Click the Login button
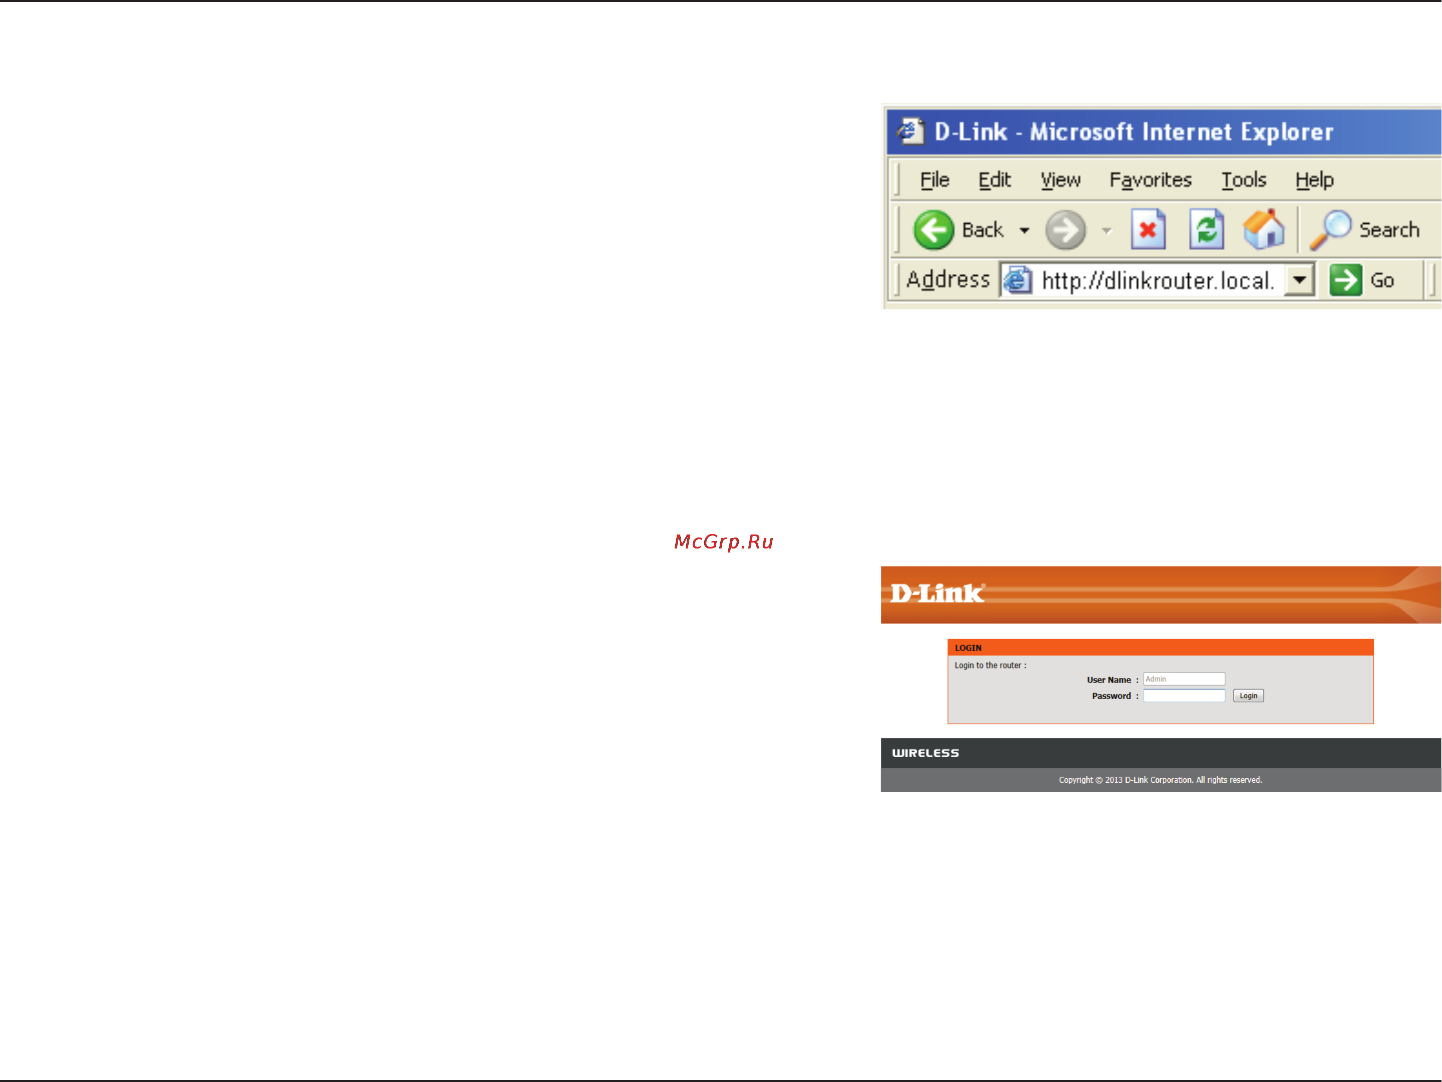 [1248, 696]
